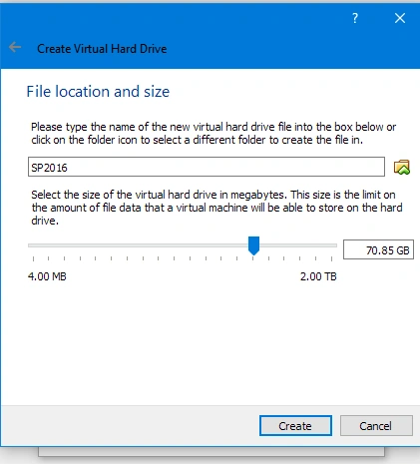Image resolution: width=420 pixels, height=464 pixels.
Task: Click the File location and size heading
Action: 98,92
